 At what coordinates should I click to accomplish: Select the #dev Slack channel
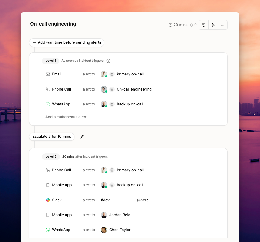pyautogui.click(x=105, y=200)
